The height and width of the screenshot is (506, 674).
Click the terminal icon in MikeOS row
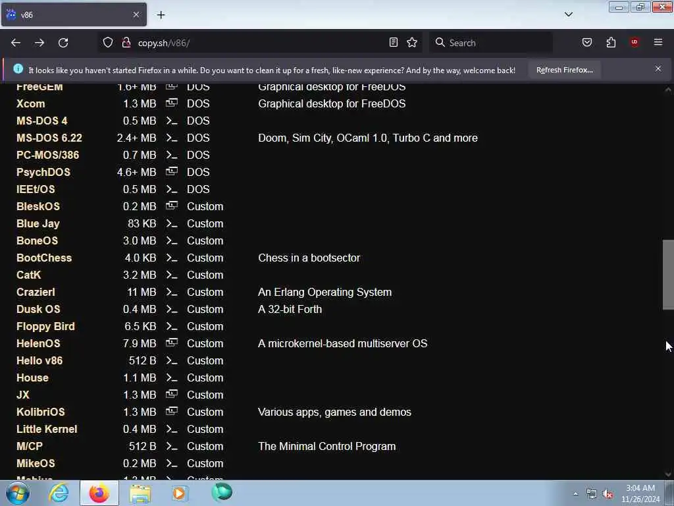click(x=172, y=464)
